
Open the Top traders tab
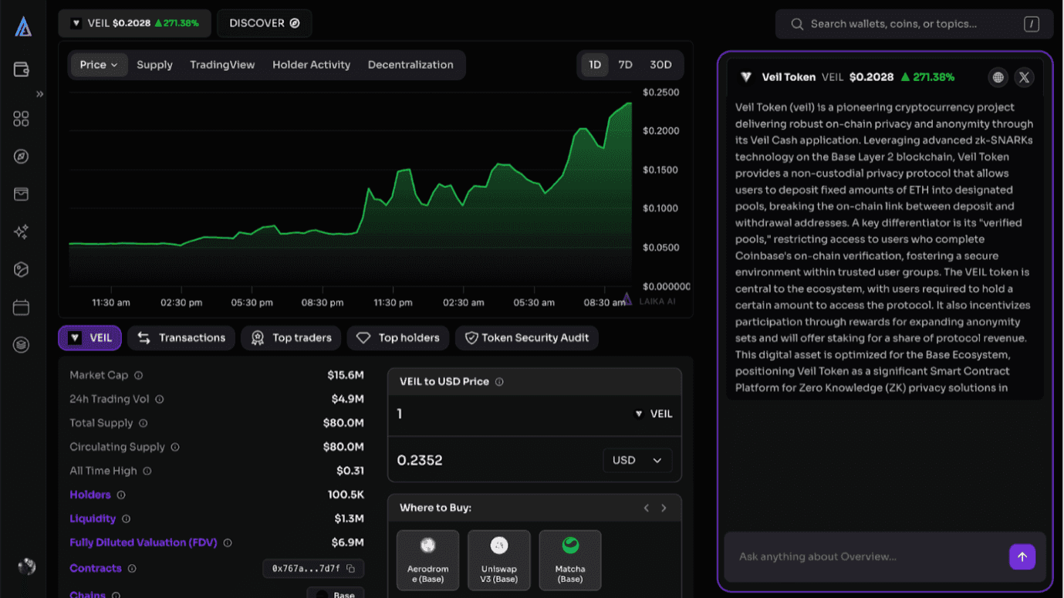coord(291,338)
